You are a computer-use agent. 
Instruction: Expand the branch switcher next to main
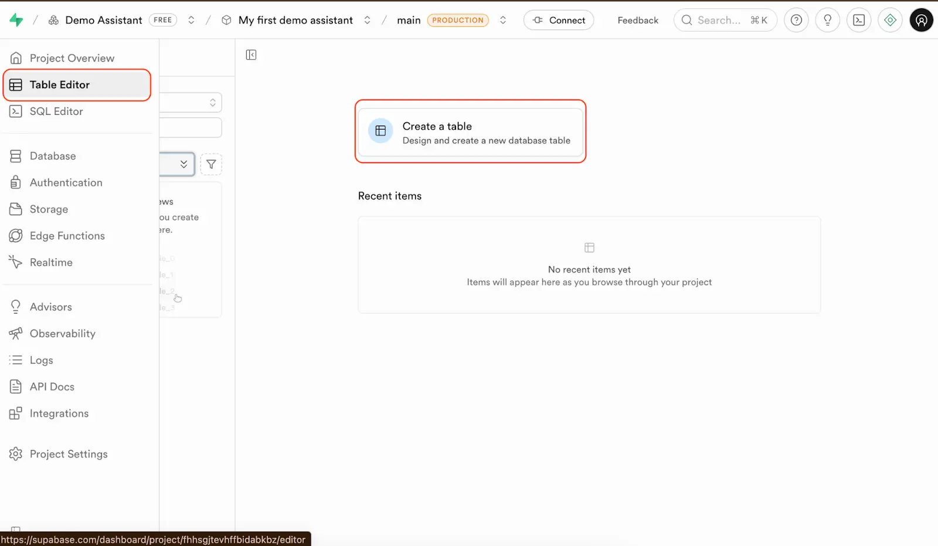503,19
